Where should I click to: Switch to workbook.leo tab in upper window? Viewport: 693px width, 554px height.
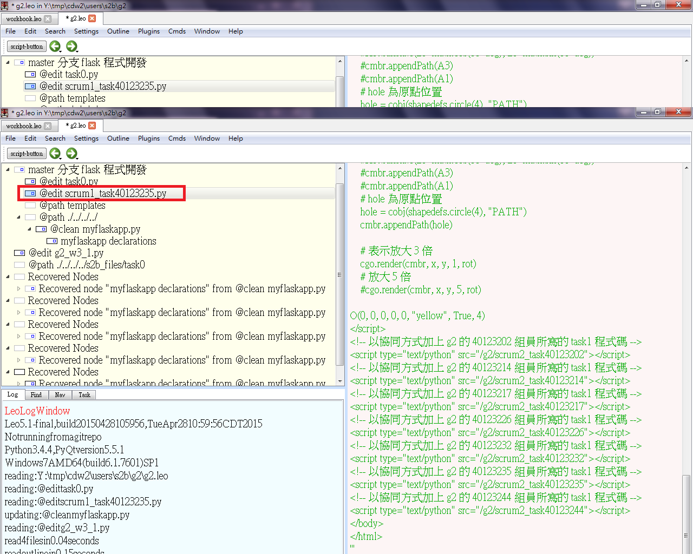pyautogui.click(x=24, y=19)
